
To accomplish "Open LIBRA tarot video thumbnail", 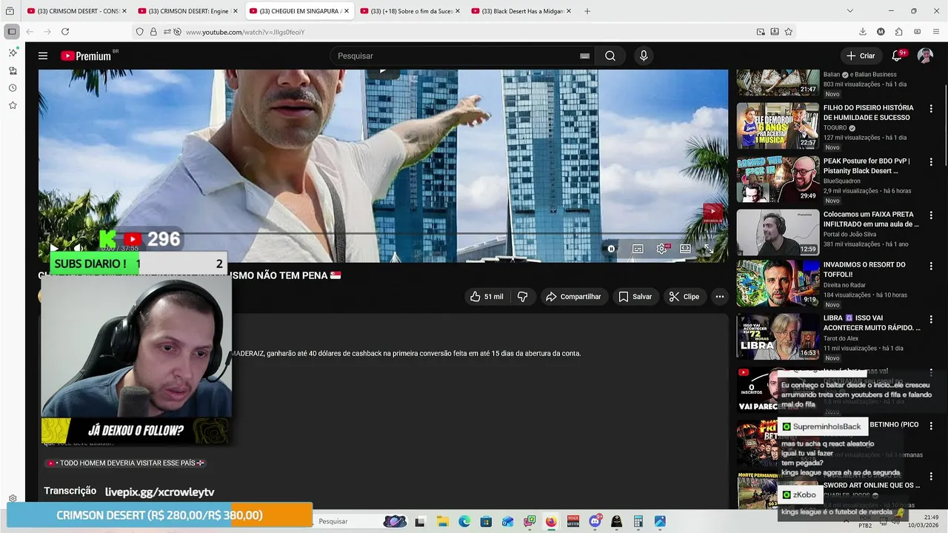I will click(778, 337).
